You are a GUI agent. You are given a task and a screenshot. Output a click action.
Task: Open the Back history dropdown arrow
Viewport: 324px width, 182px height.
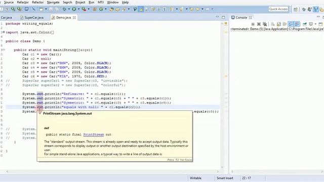point(202,9)
